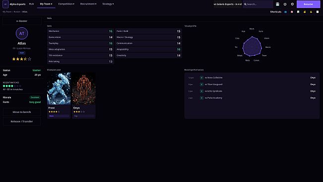Open the last white shortcut icon
This screenshot has width=323, height=182.
click(317, 12)
